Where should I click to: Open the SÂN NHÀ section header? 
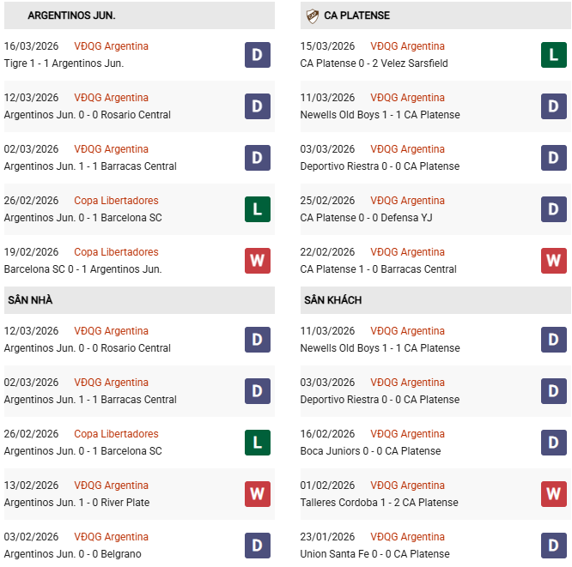pyautogui.click(x=31, y=300)
